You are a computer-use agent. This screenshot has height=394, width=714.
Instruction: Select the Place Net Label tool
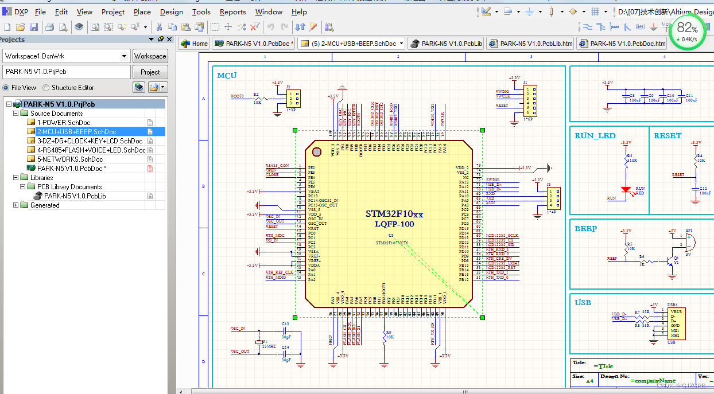(641, 27)
